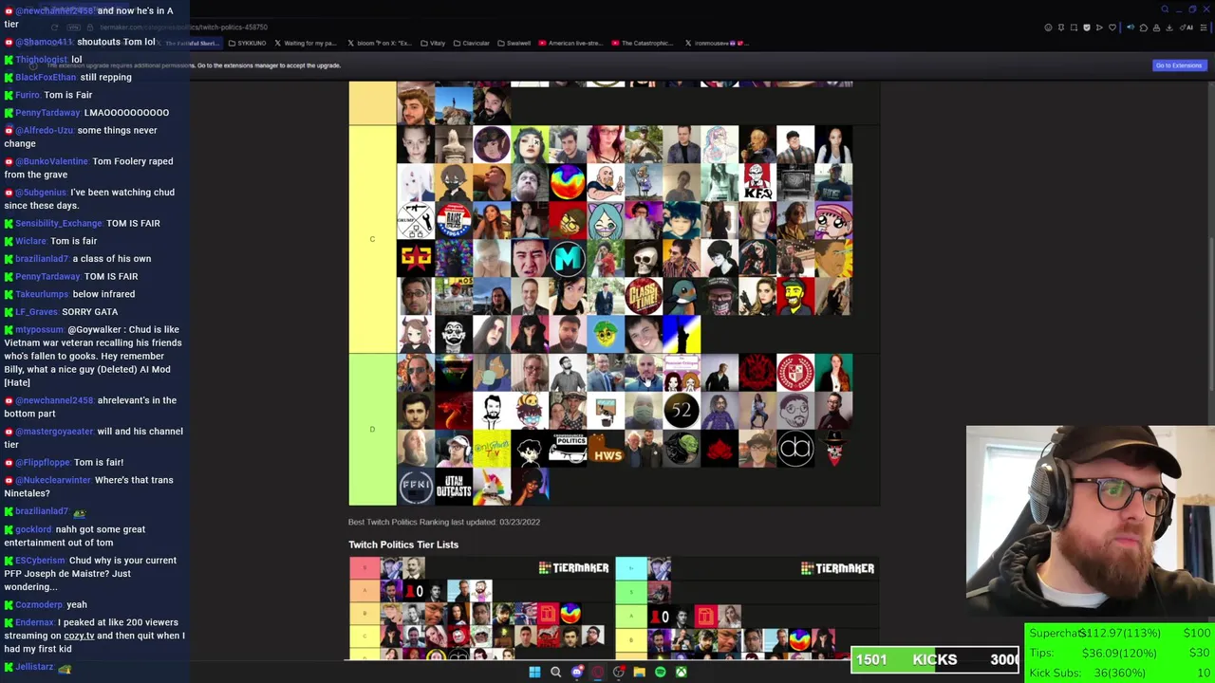Select the Statue of Liberty silhouette thumbnail
The height and width of the screenshot is (683, 1215).
[x=682, y=334]
